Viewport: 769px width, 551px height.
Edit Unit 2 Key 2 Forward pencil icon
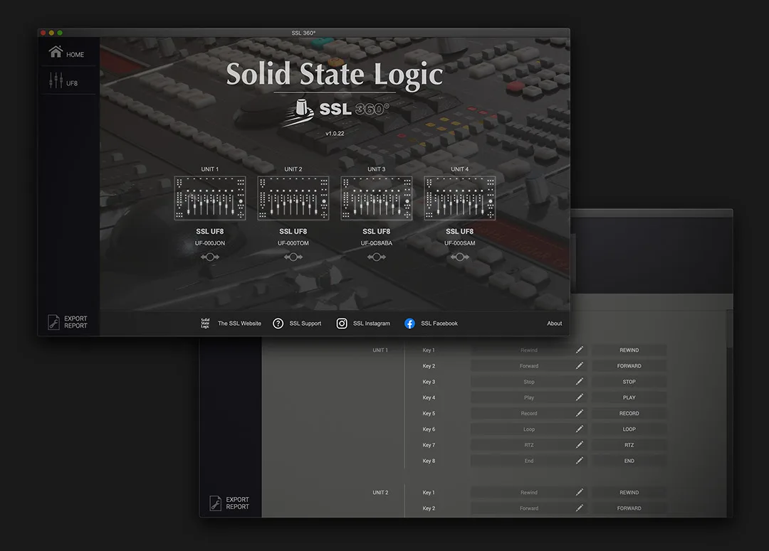pos(579,508)
